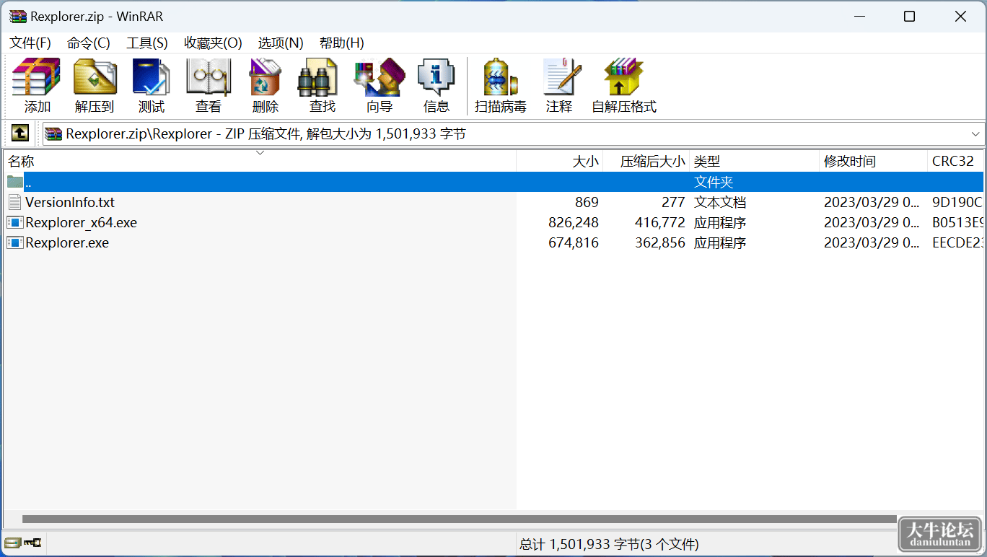Open the 收藏夹(O) menu
Image resolution: width=987 pixels, height=557 pixels.
(x=213, y=43)
